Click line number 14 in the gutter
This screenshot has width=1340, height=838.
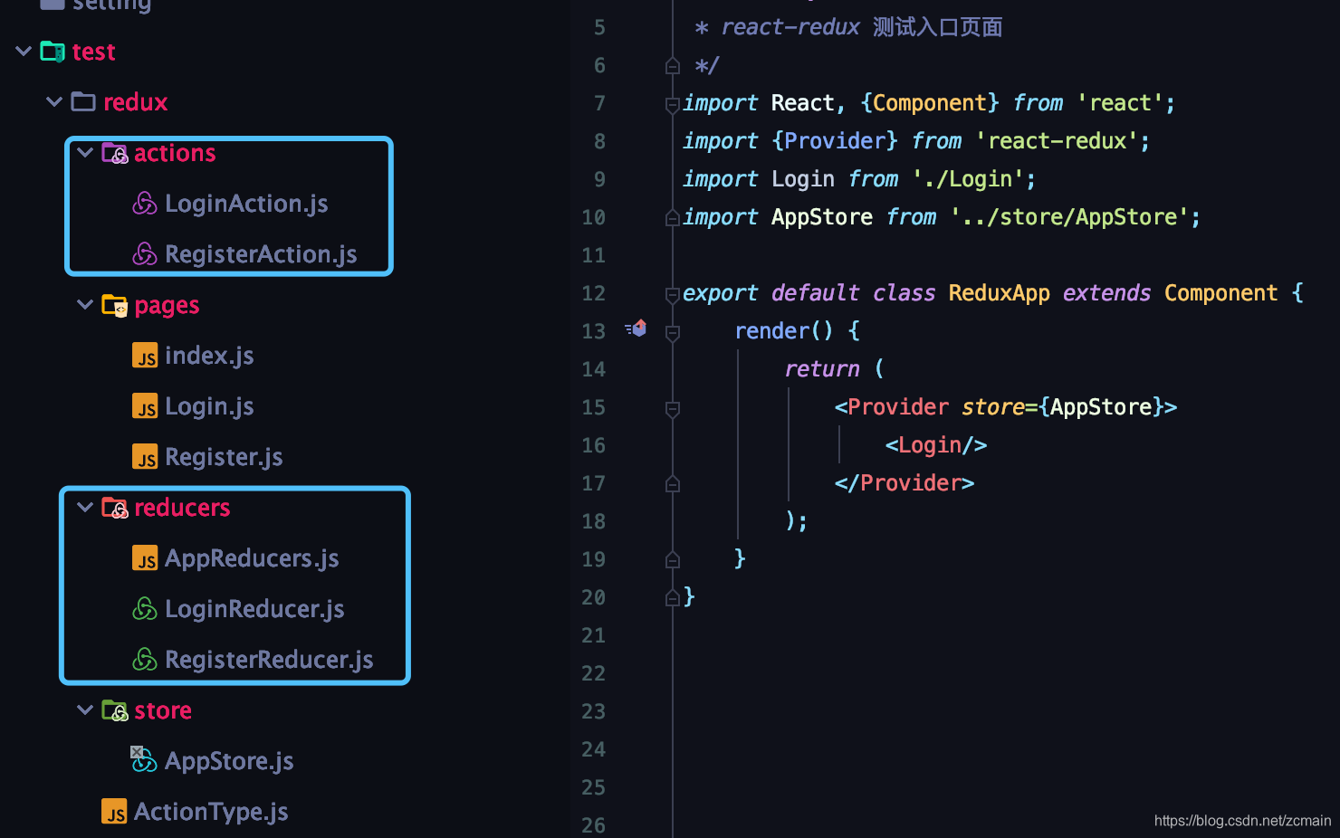593,369
